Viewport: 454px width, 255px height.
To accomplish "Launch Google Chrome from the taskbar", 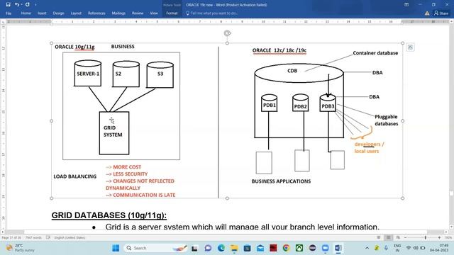I will 287,248.
